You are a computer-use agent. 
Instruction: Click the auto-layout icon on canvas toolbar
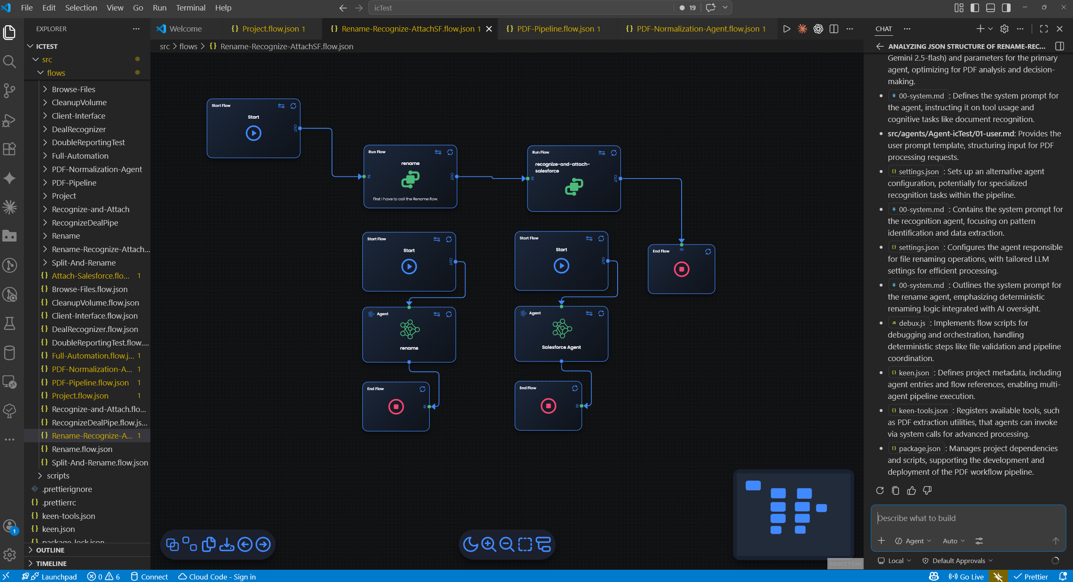543,545
